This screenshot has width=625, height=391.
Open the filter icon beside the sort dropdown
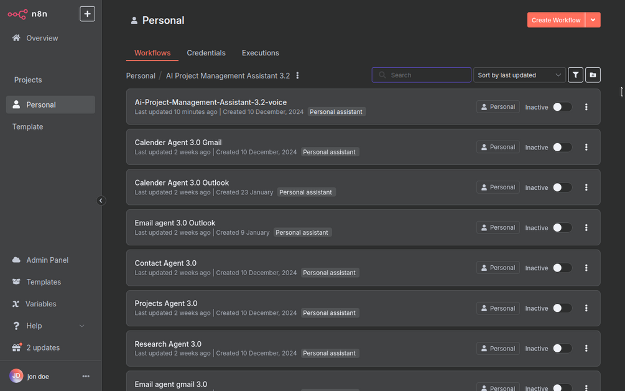pyautogui.click(x=575, y=75)
